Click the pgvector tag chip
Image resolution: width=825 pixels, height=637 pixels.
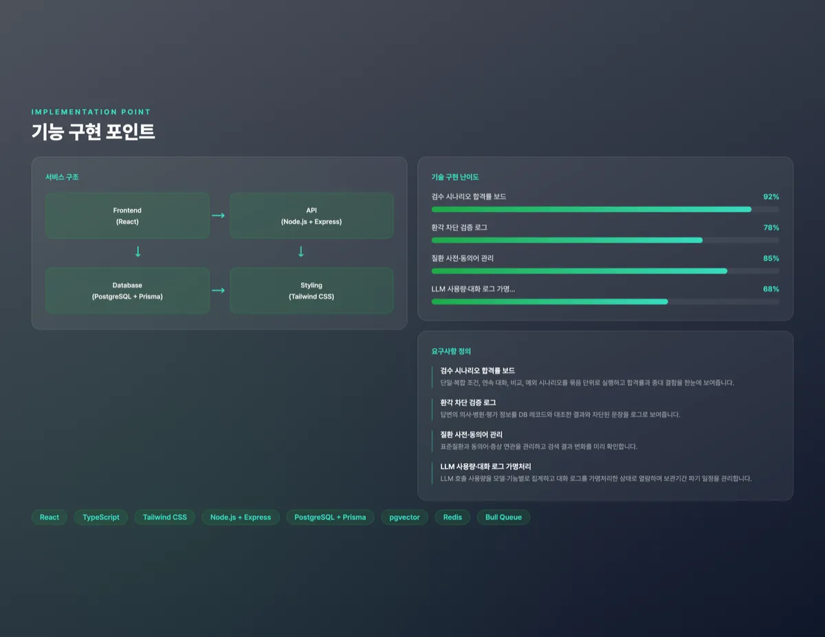tap(405, 517)
